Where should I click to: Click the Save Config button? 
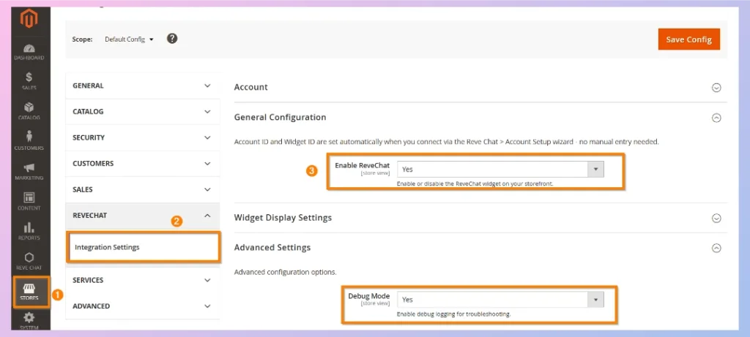[x=688, y=39]
